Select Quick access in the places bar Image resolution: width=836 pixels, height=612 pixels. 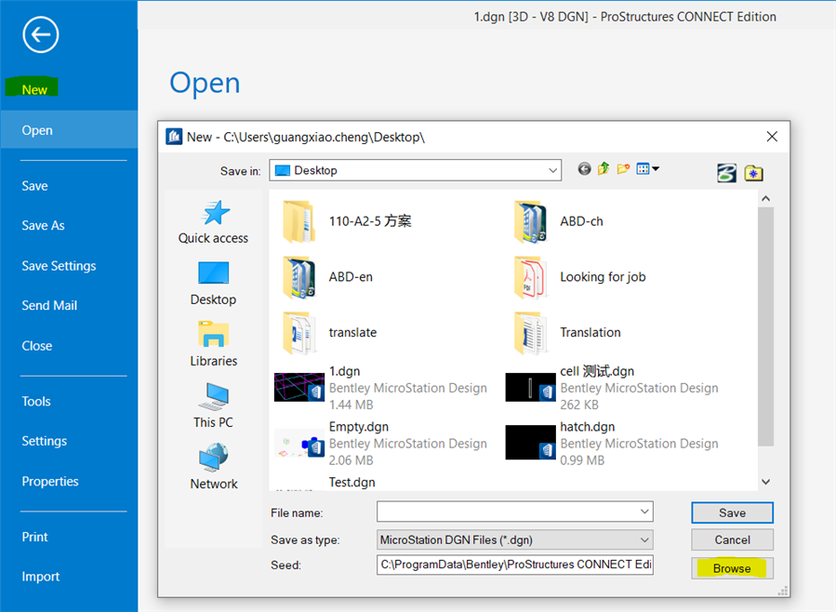click(213, 222)
